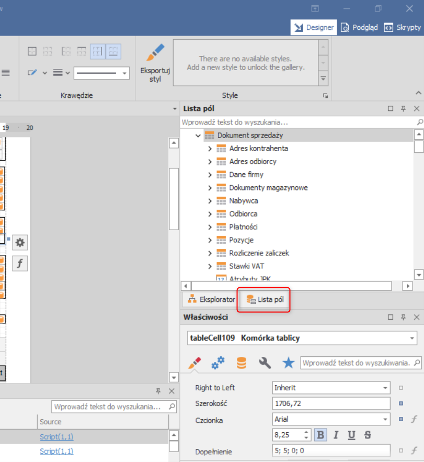Open the gear smart tag icon
The image size is (424, 462).
click(x=20, y=242)
